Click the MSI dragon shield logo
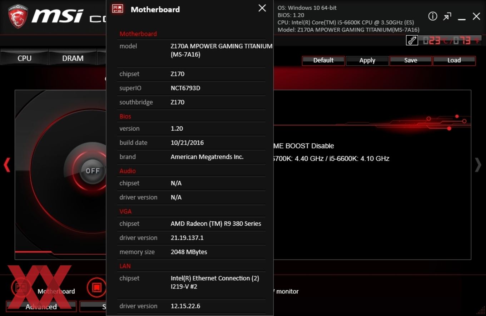 point(18,16)
